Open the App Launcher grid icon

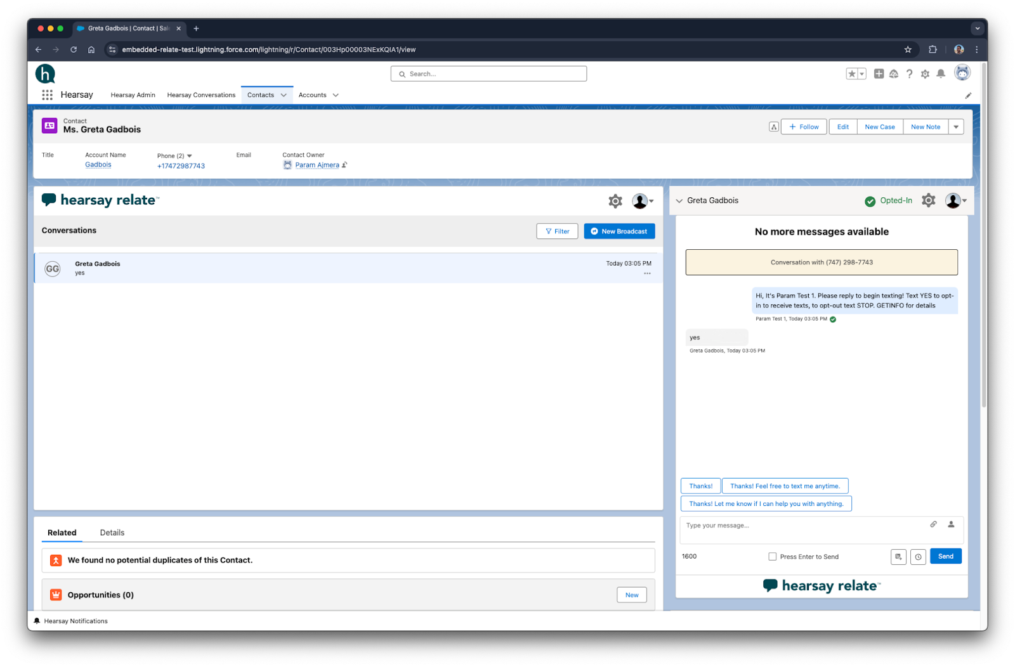pos(47,95)
